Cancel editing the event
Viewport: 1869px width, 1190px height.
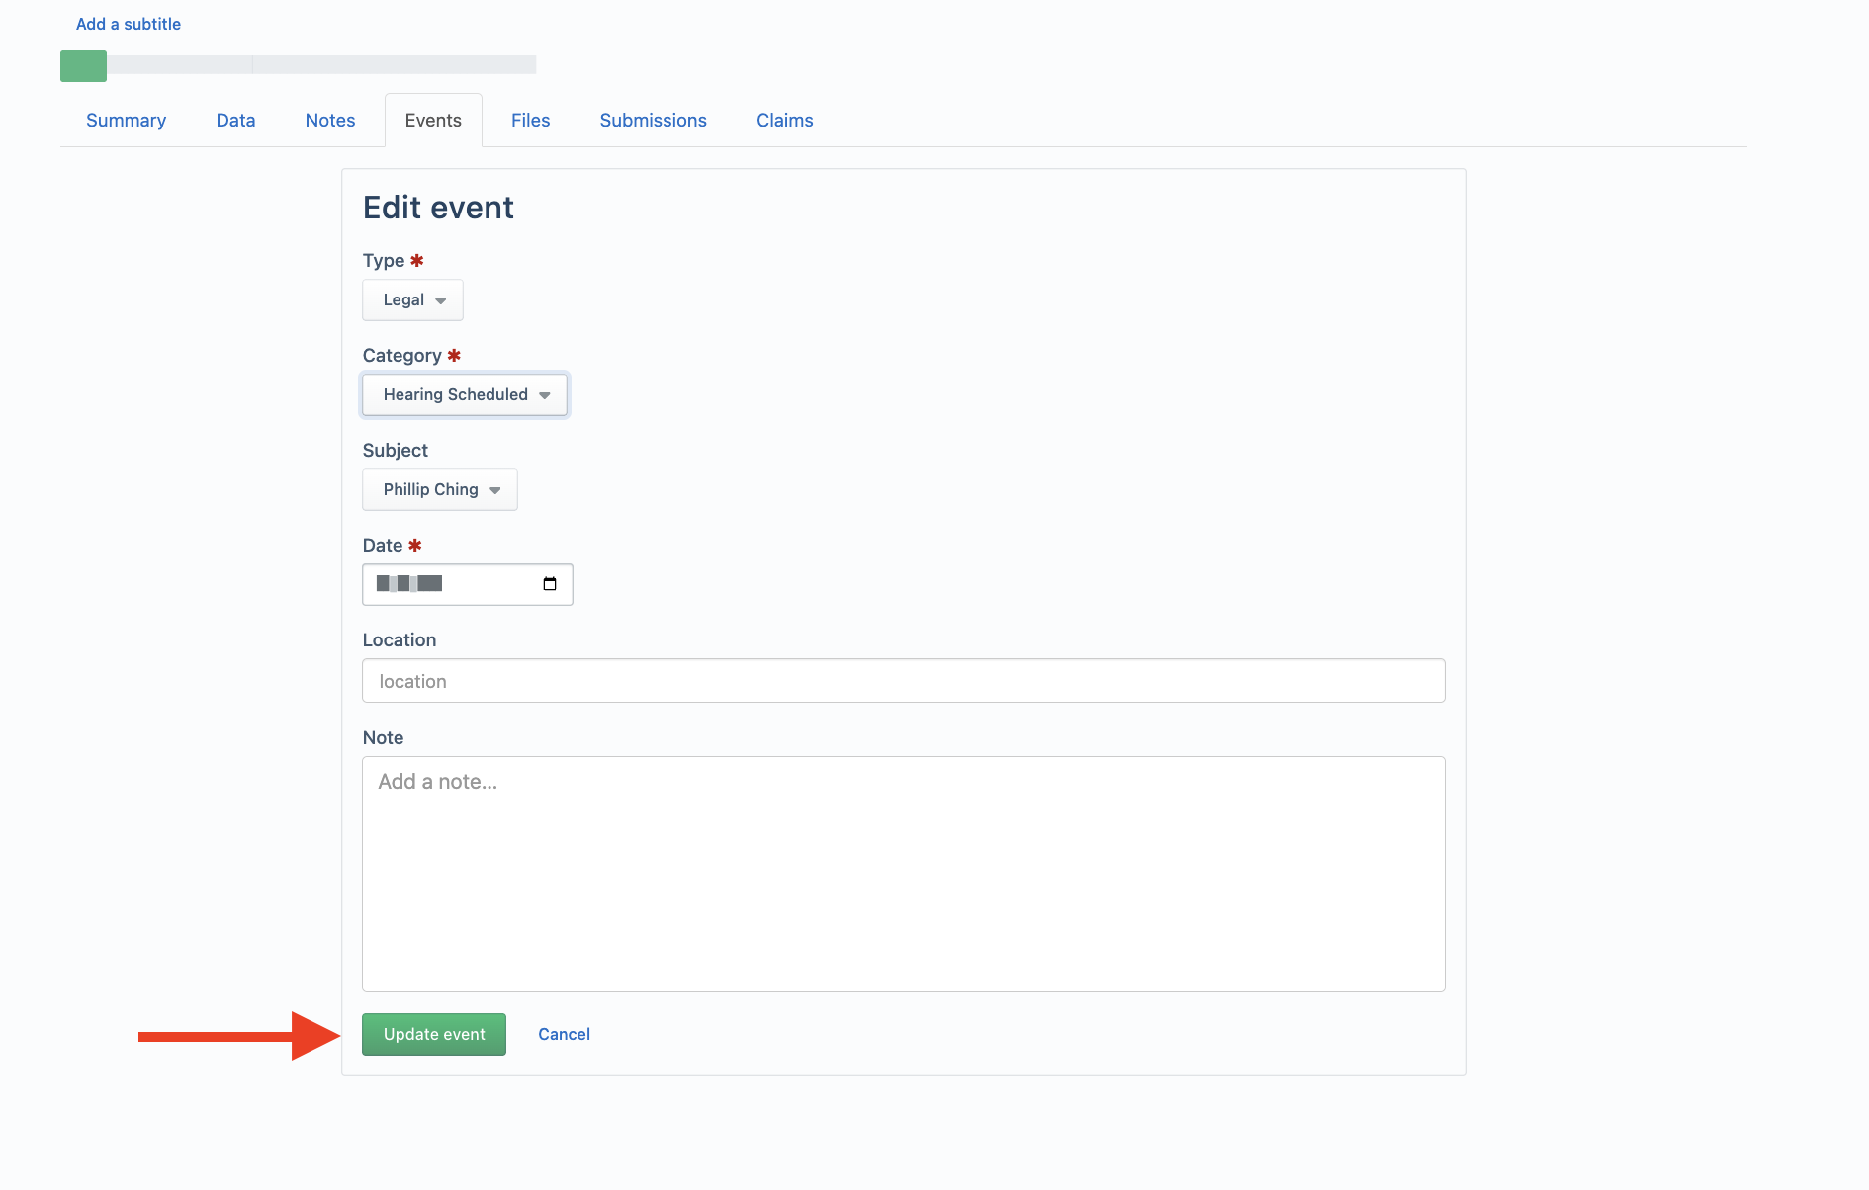point(564,1035)
